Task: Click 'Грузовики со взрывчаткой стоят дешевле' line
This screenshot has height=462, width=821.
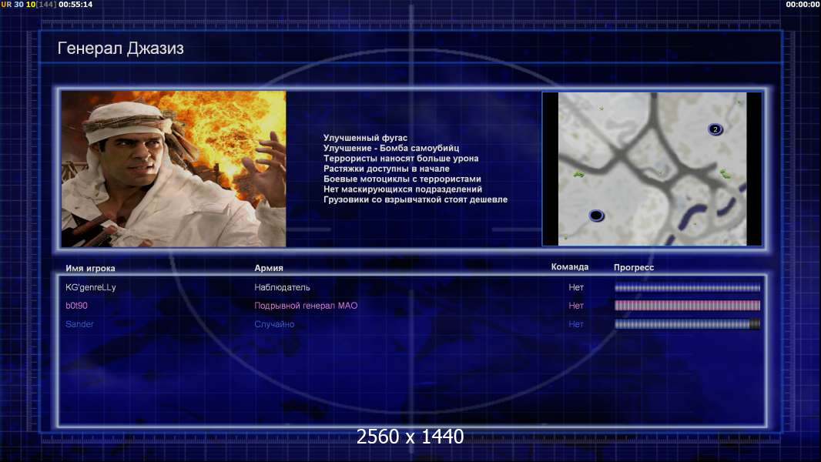Action: (x=415, y=199)
